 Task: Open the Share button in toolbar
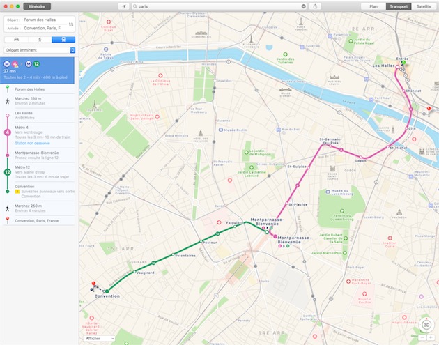pos(315,6)
